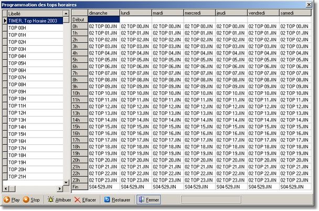Image resolution: width=319 pixels, height=211 pixels.
Task: Click the mercredi column header
Action: click(199, 13)
